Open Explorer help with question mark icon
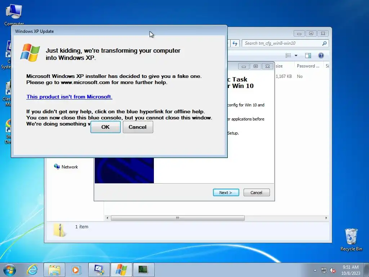369x277 pixels. tap(321, 56)
